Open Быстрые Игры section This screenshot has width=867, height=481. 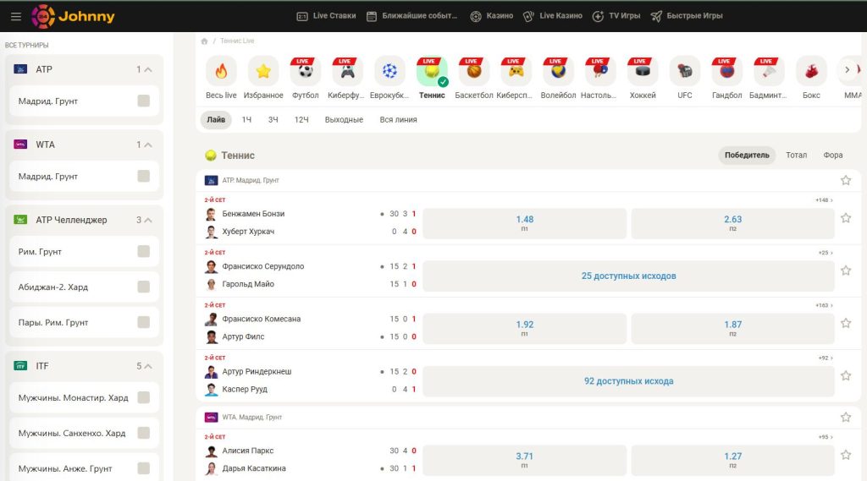687,16
